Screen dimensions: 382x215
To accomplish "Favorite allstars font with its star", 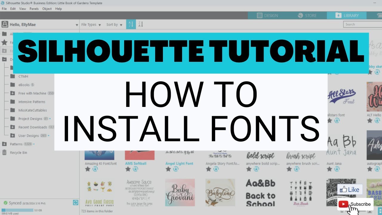I will 329,121.
